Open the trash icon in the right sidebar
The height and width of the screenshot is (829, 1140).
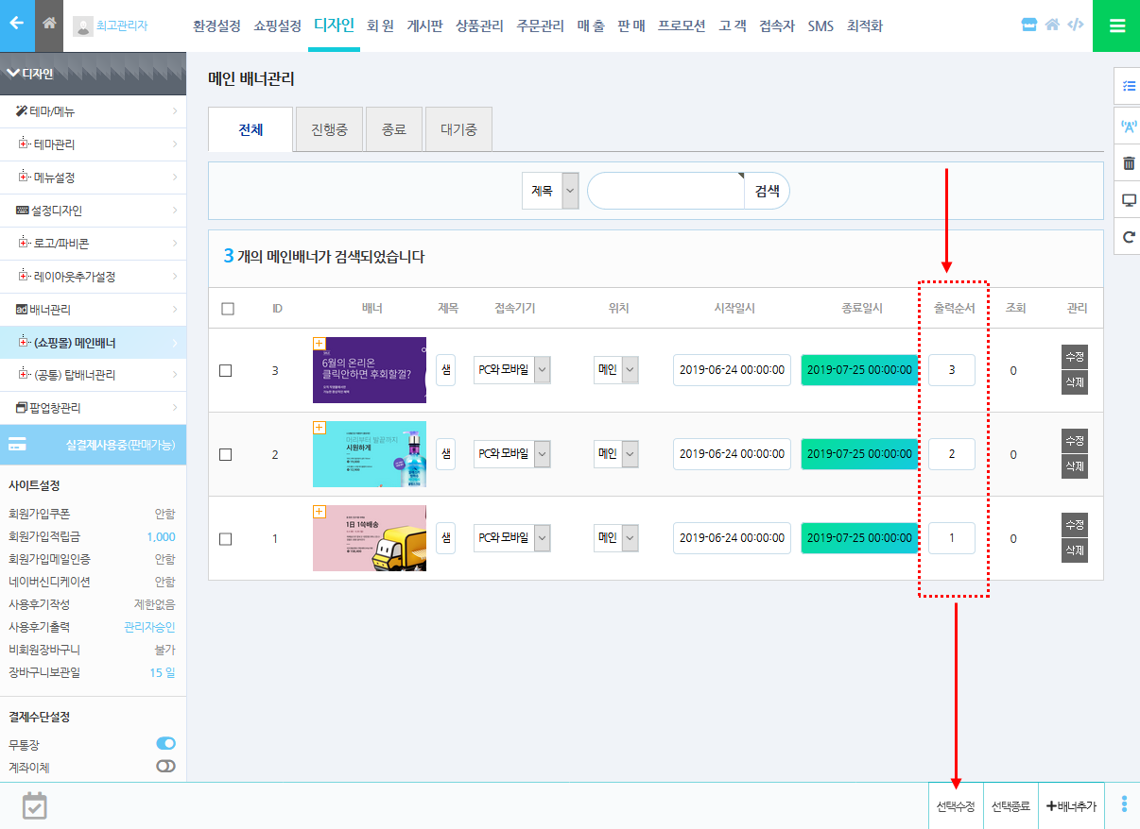point(1127,161)
